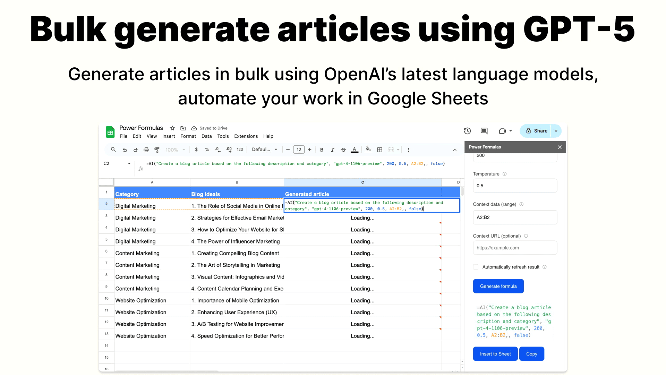Select the paint format roller tool
Image resolution: width=666 pixels, height=375 pixels.
tap(157, 150)
